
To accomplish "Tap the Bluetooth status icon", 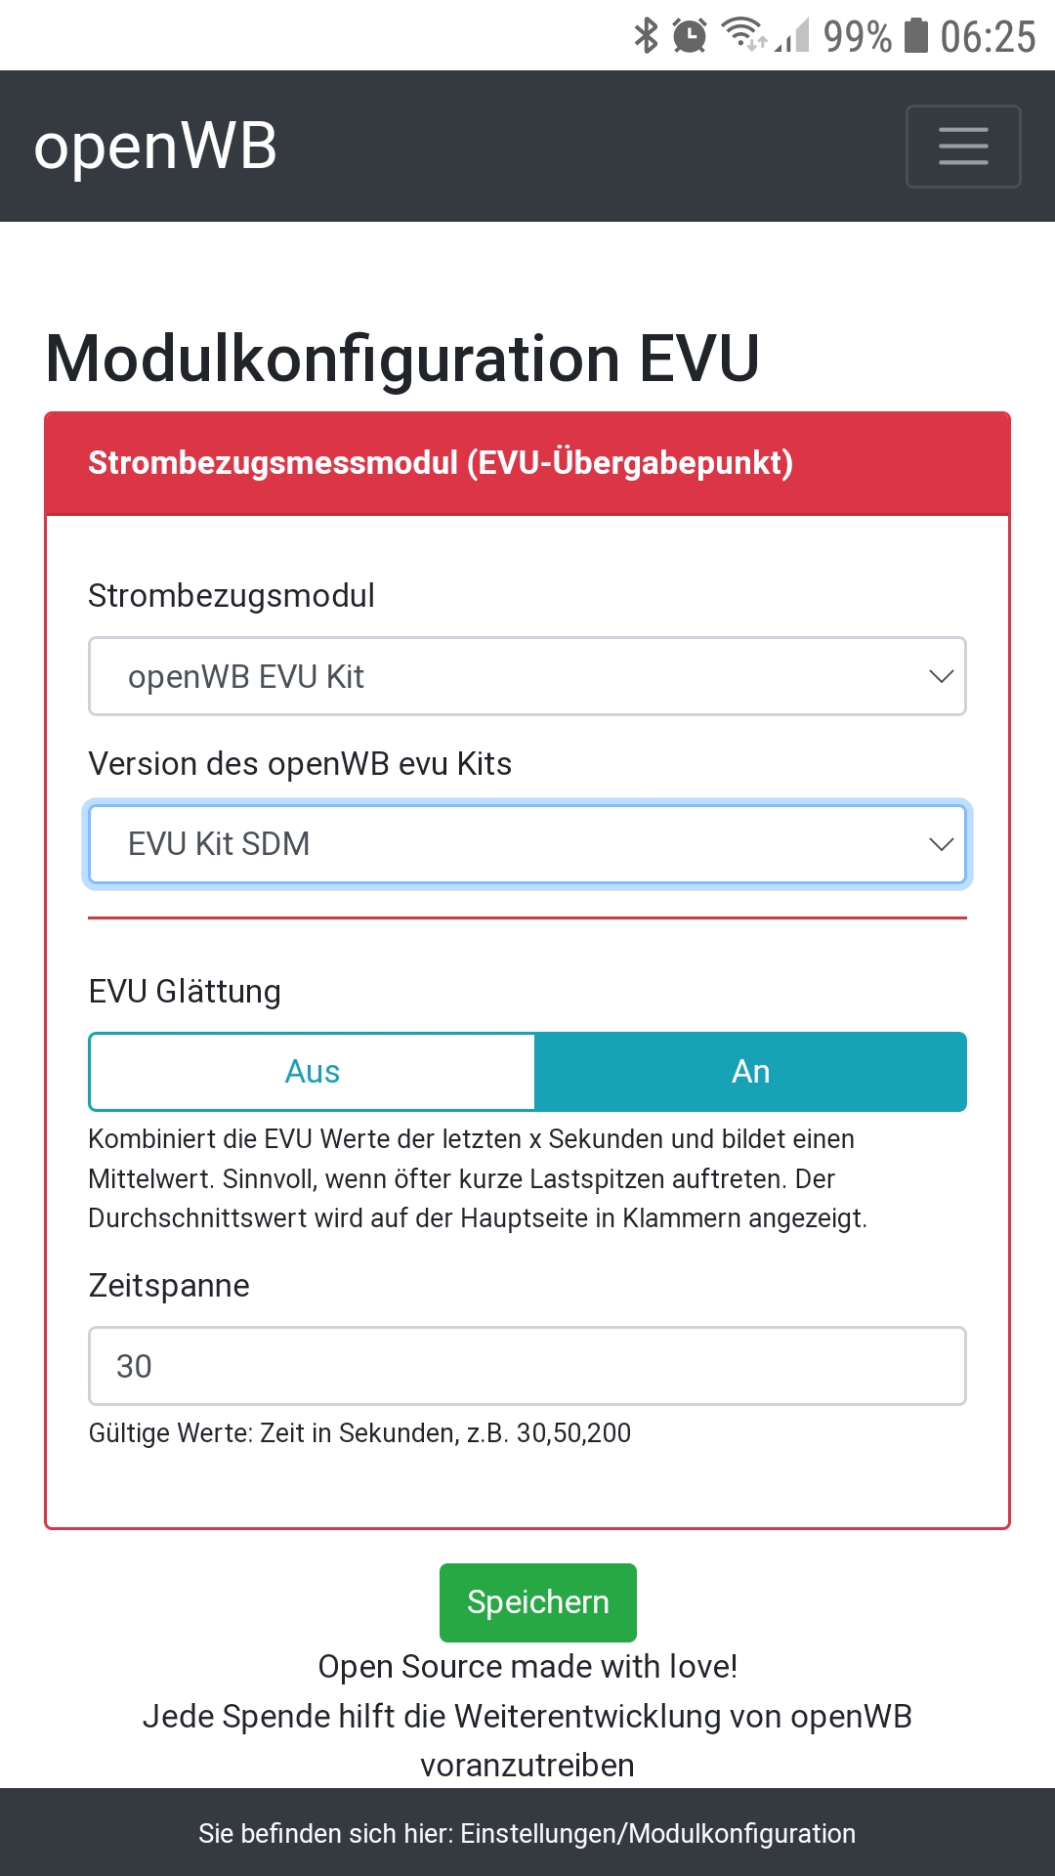I will pos(646,36).
